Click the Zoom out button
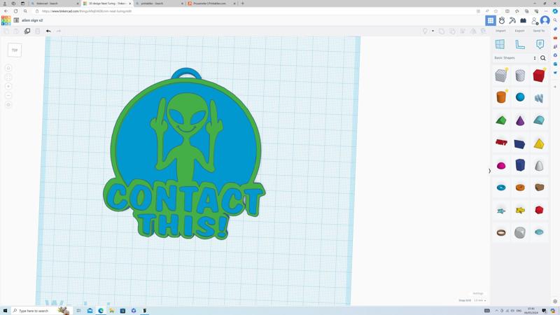The height and width of the screenshot is (315, 560). pyautogui.click(x=8, y=95)
